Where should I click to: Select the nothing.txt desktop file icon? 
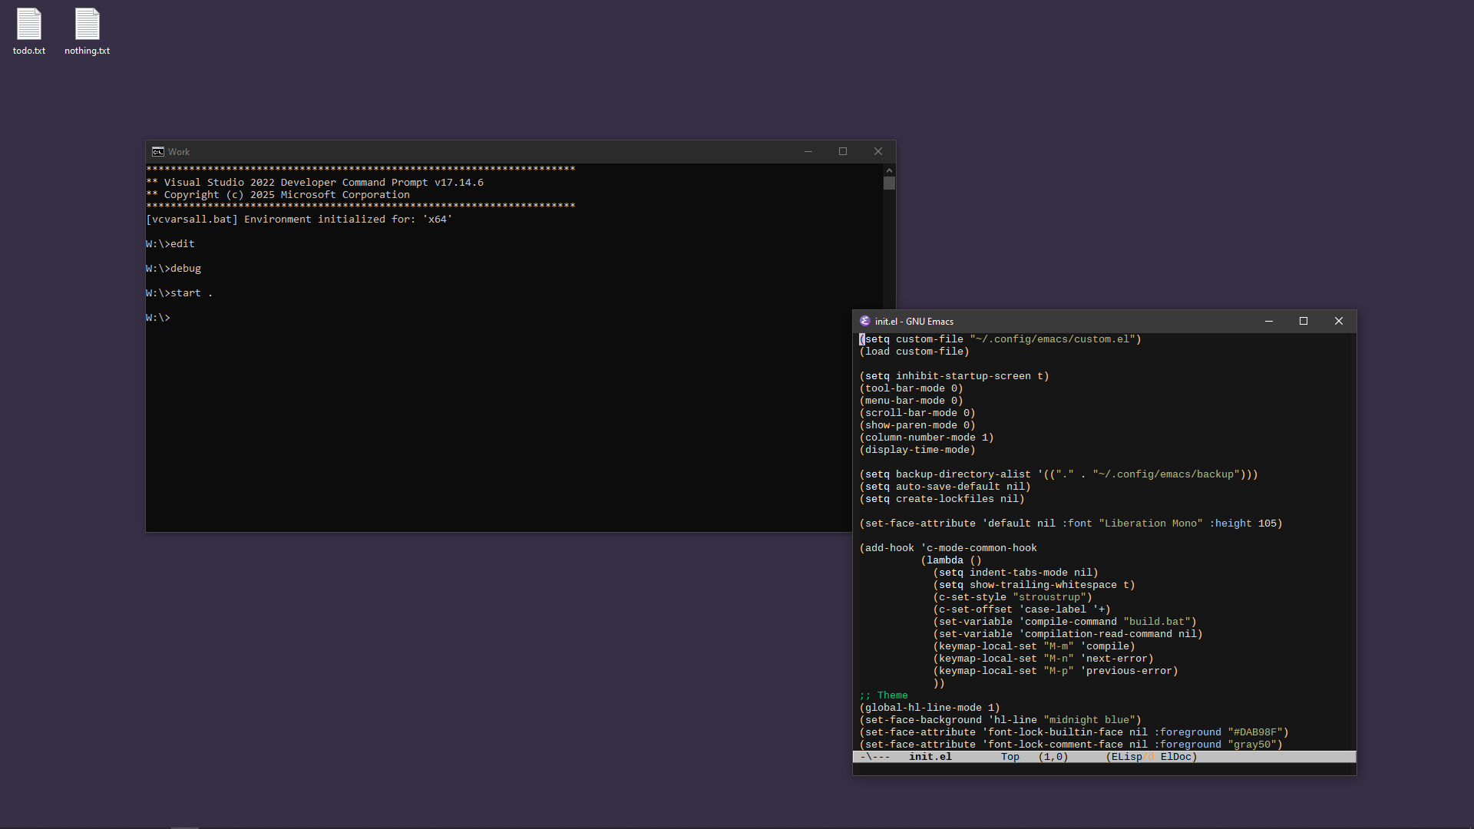click(87, 31)
